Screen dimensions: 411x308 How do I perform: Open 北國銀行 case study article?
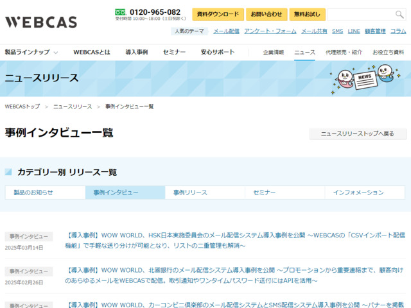pyautogui.click(x=234, y=275)
